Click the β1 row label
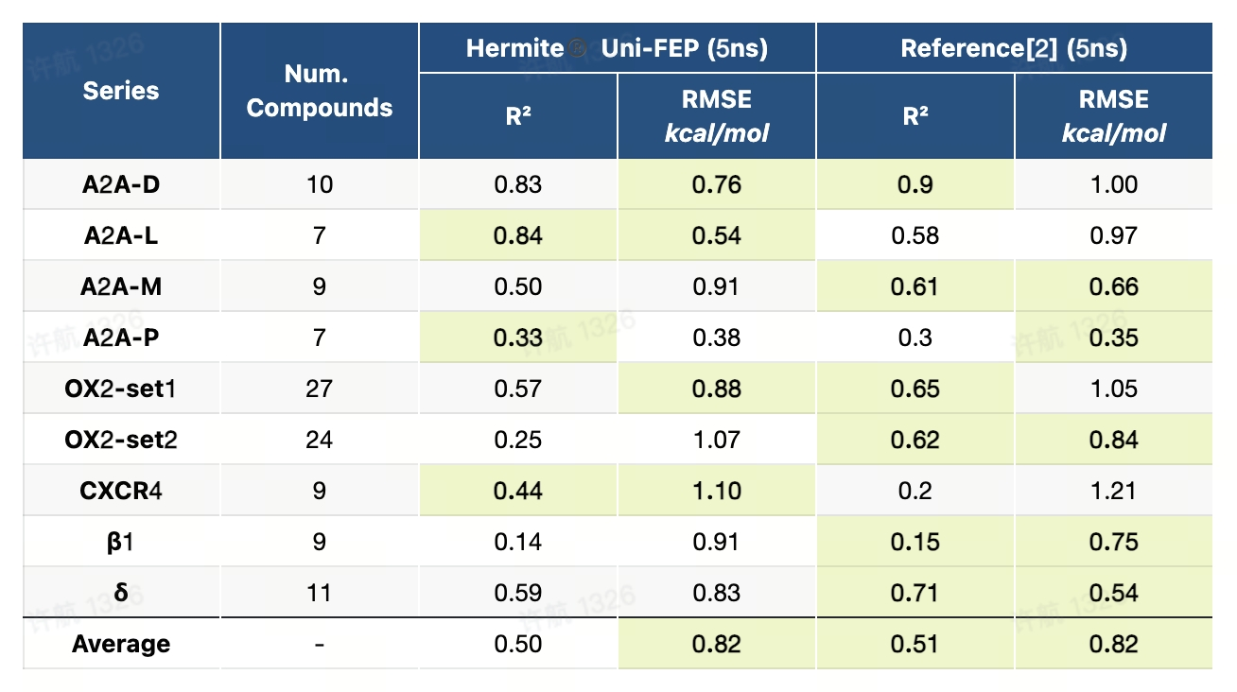Image resolution: width=1237 pixels, height=692 pixels. point(121,542)
